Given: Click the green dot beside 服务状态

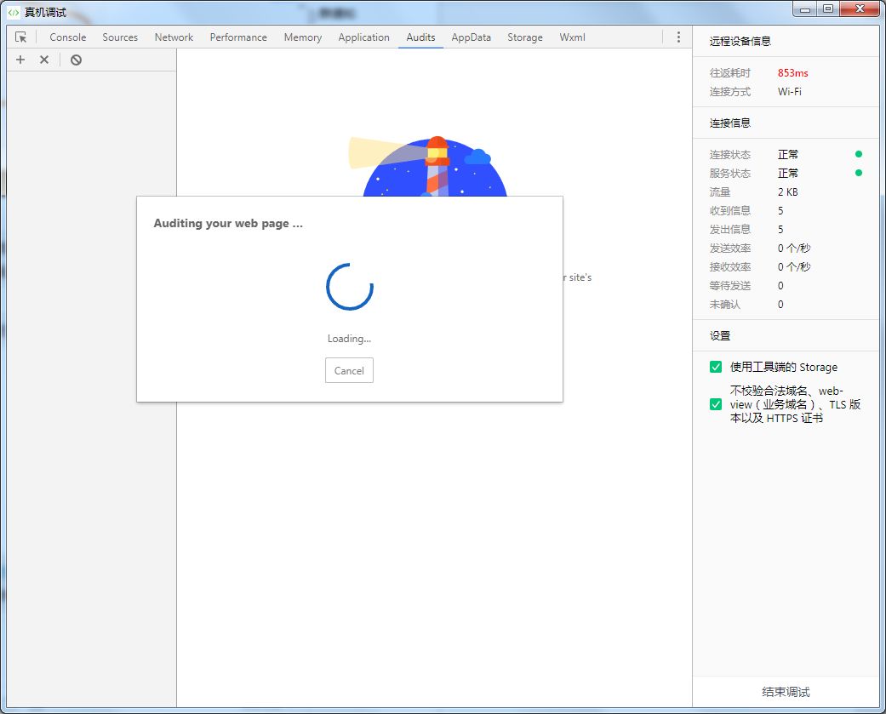Looking at the screenshot, I should [x=858, y=173].
